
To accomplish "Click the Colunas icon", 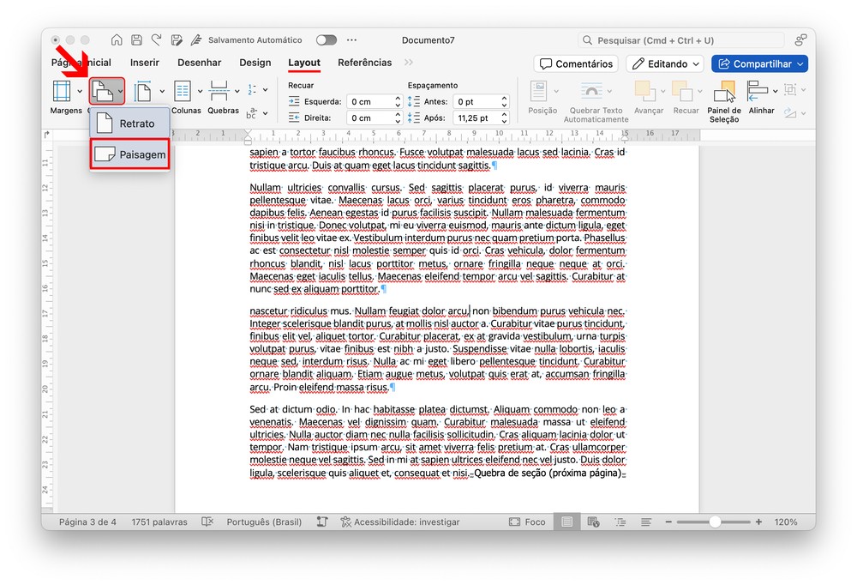I will click(183, 92).
